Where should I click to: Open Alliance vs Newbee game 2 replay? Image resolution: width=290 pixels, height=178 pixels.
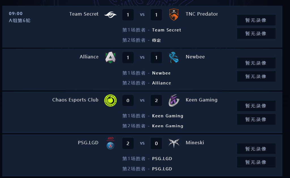click(x=256, y=76)
